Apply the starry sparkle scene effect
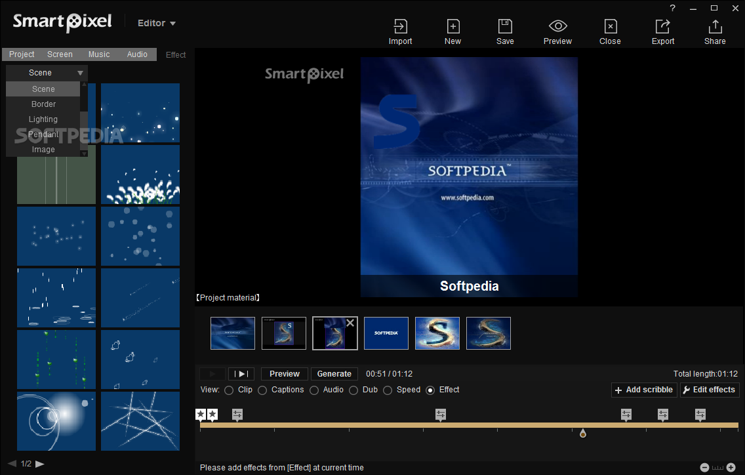 tap(140, 113)
